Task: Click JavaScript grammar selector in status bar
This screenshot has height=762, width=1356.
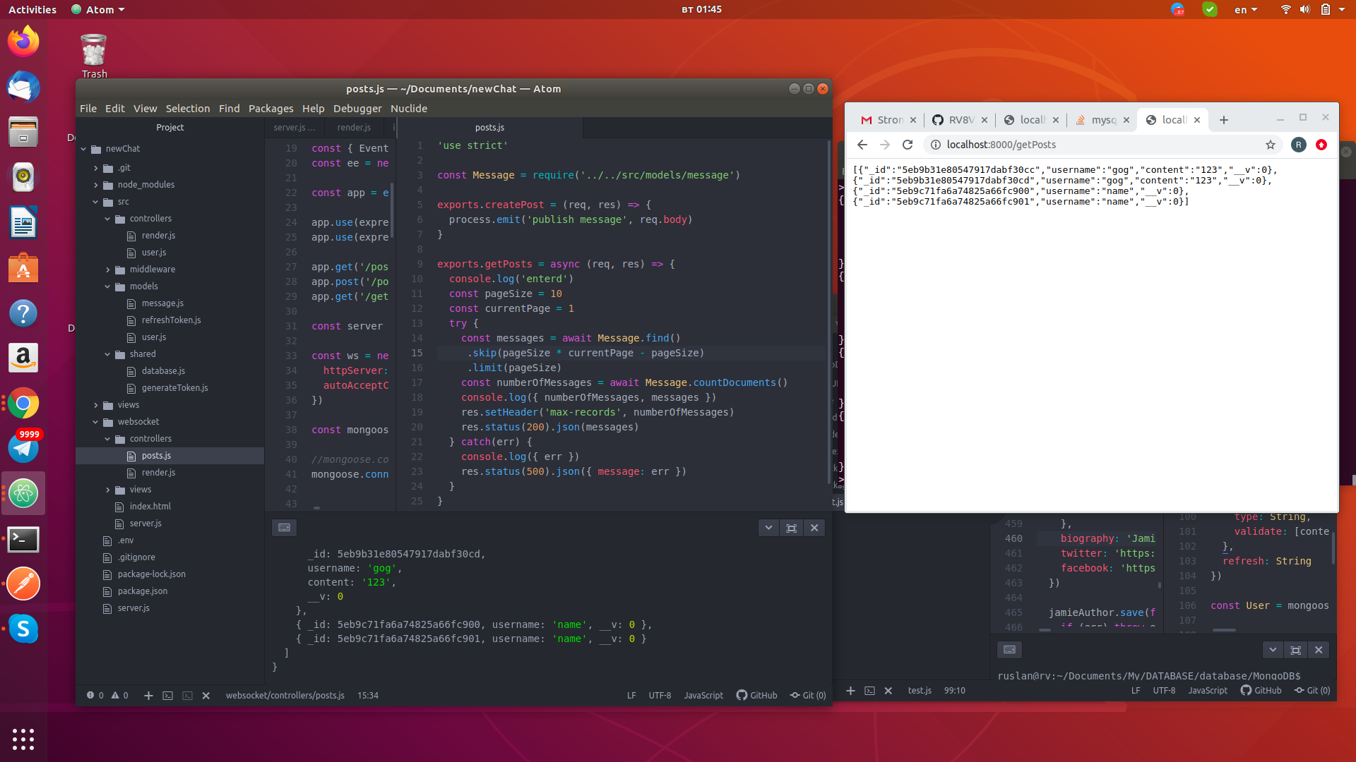Action: (703, 695)
